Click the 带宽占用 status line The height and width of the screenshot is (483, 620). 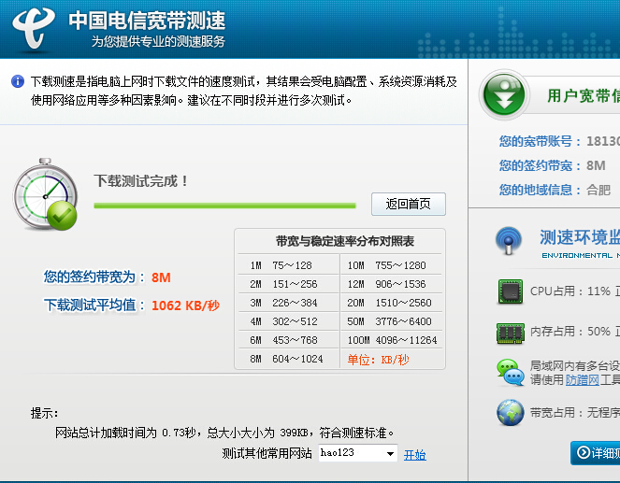[x=575, y=412]
